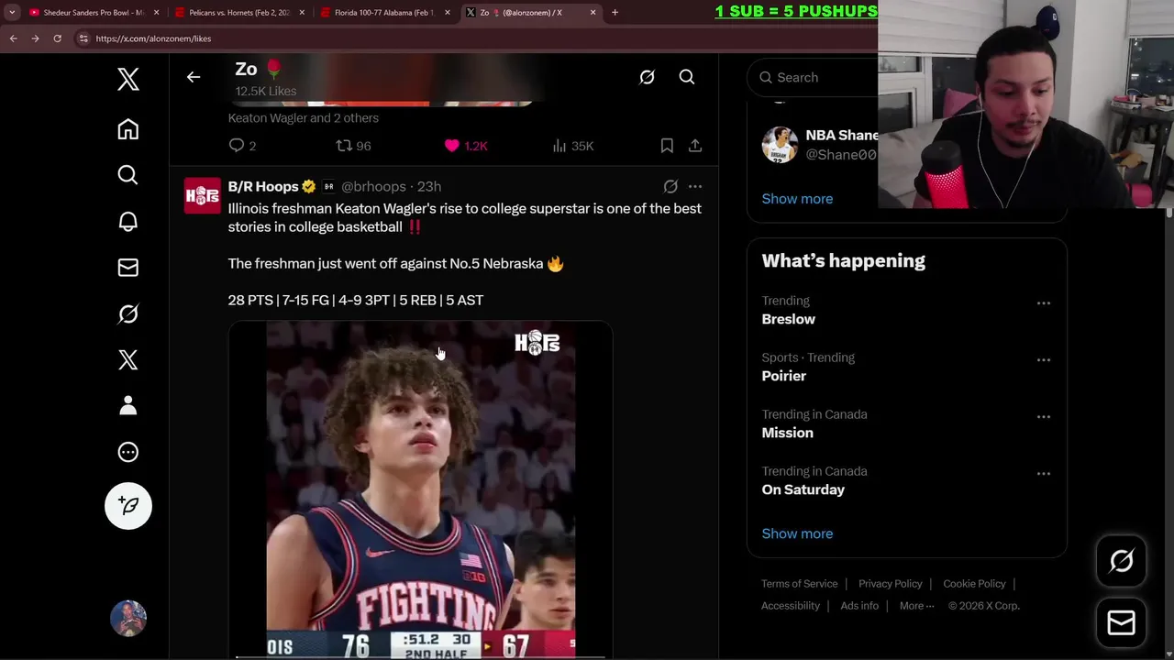
Task: Open Messages envelope in the sidebar
Action: pyautogui.click(x=128, y=268)
